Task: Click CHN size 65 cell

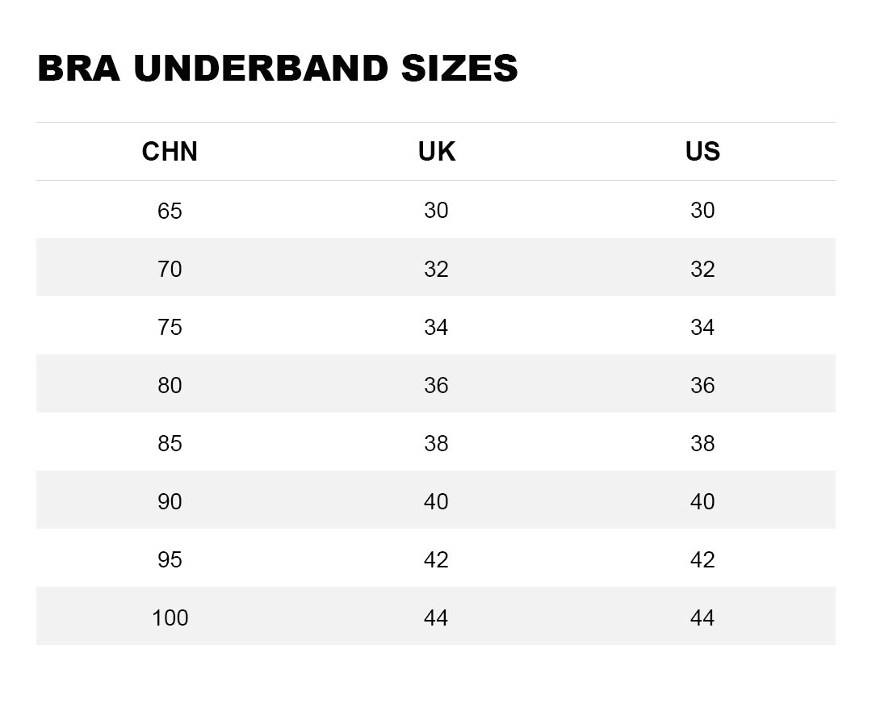Action: point(170,211)
